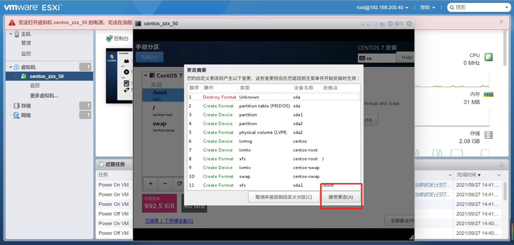This screenshot has height=245, width=514.
Task: Click the 992.5 KiB available space box
Action: pos(159,203)
